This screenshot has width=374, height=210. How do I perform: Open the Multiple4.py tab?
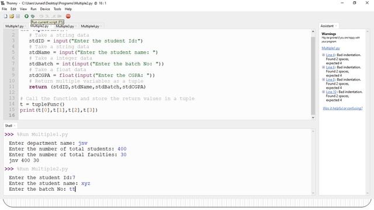tap(90, 26)
